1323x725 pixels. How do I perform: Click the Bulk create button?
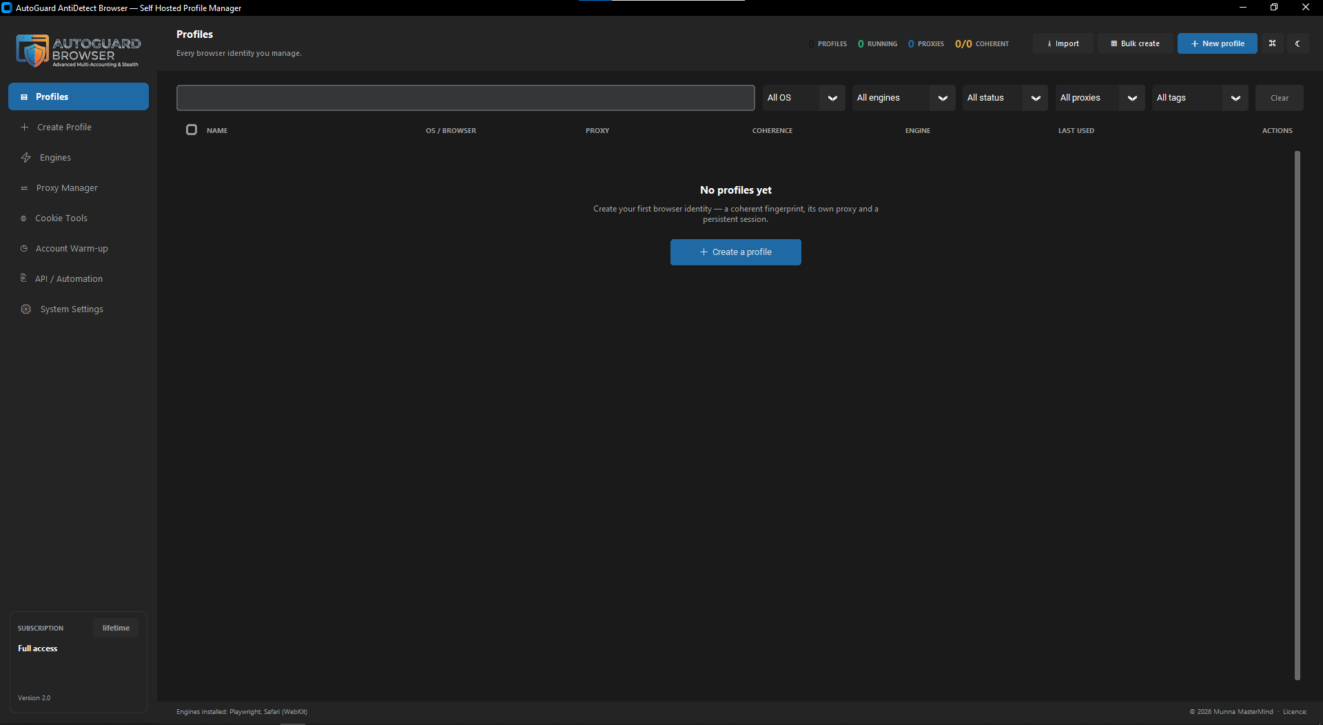[1135, 43]
